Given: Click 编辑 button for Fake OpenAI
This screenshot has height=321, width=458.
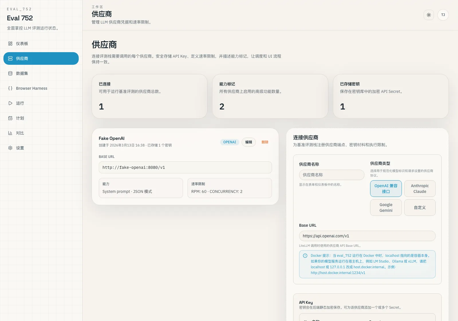Looking at the screenshot, I should (248, 142).
